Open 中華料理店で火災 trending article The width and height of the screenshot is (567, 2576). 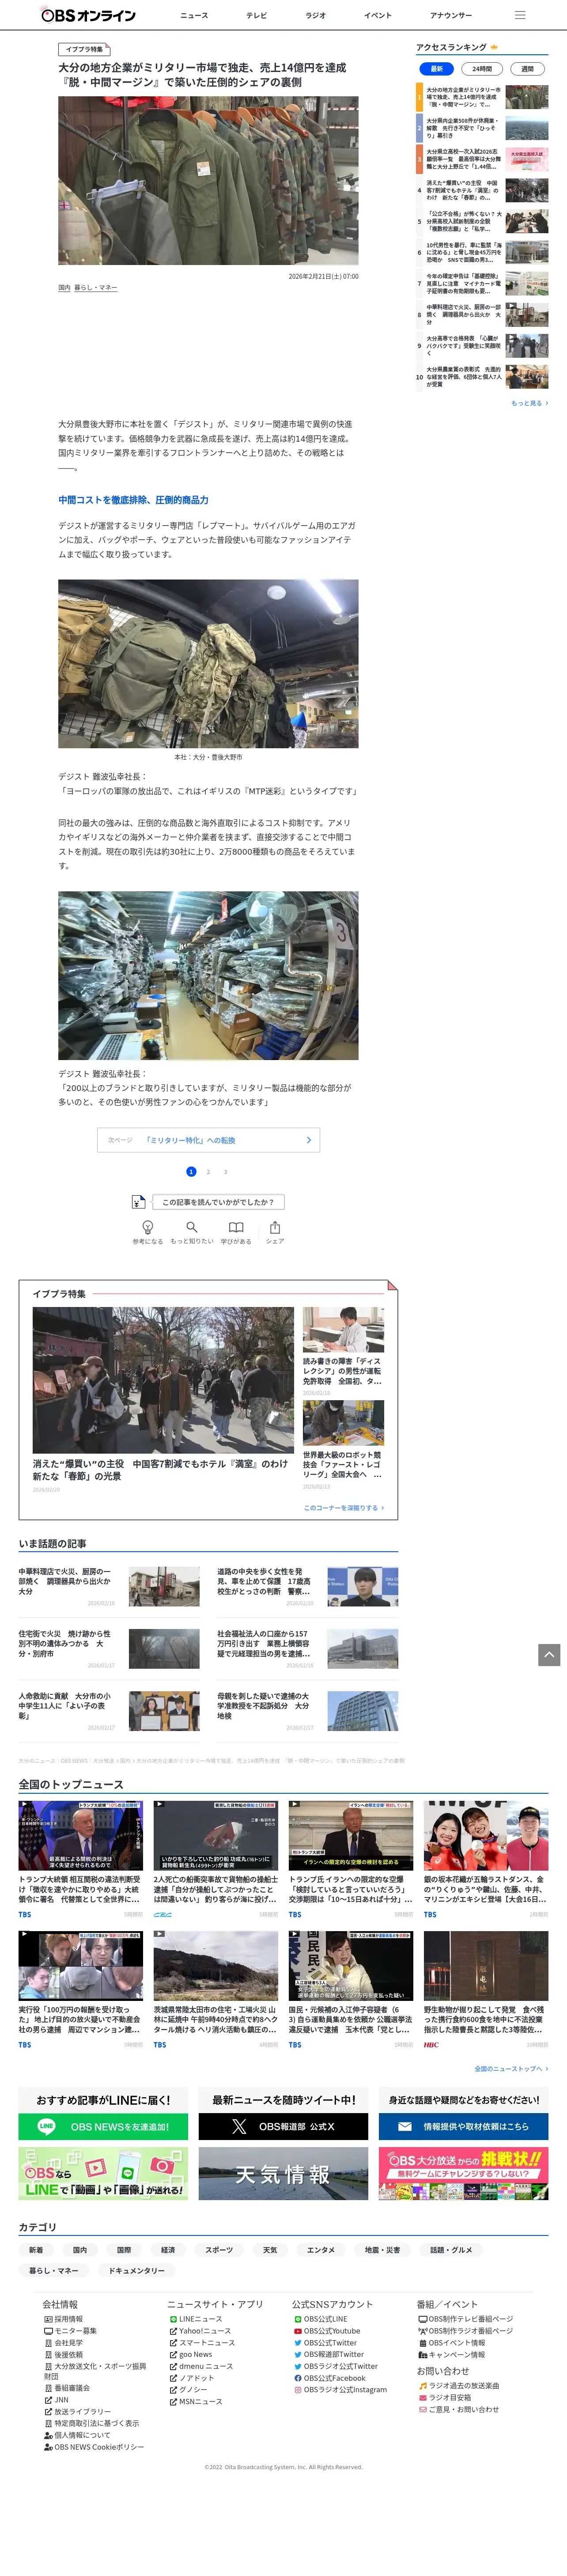(x=109, y=1587)
